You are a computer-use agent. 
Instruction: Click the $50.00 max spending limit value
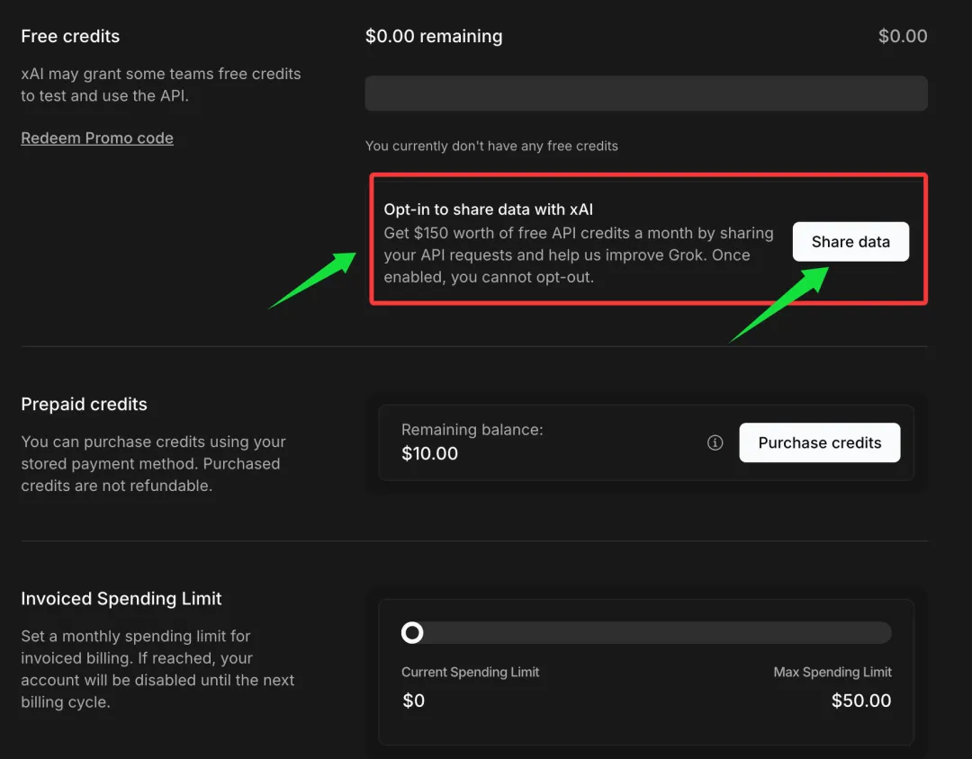(861, 701)
